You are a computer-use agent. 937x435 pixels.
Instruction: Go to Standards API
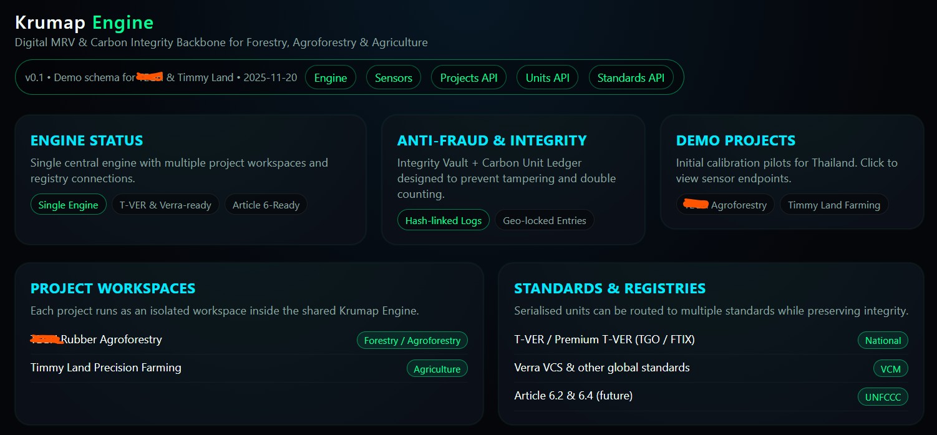[631, 78]
